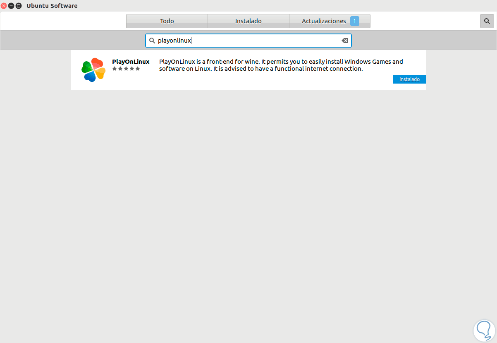Viewport: 497px width, 343px height.
Task: Switch to the Instalado tab
Action: tap(248, 21)
